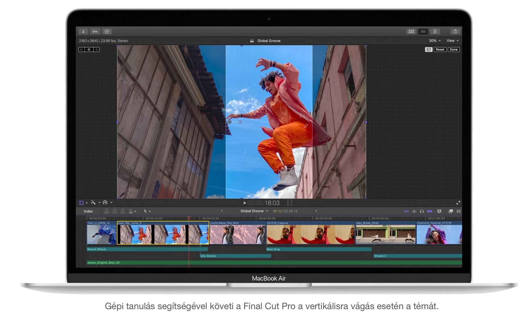Select the Costa Mesa_Pan Shot clip
The width and height of the screenshot is (527, 316).
[x=238, y=233]
